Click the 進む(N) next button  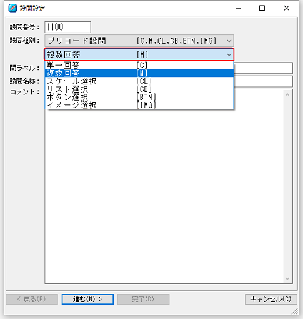87,299
